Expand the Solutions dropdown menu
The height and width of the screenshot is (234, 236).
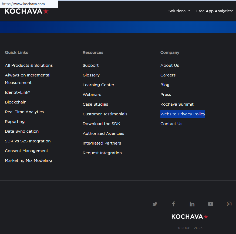[x=179, y=11]
